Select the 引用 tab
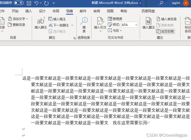The width and height of the screenshot is (191, 140). coord(69,11)
